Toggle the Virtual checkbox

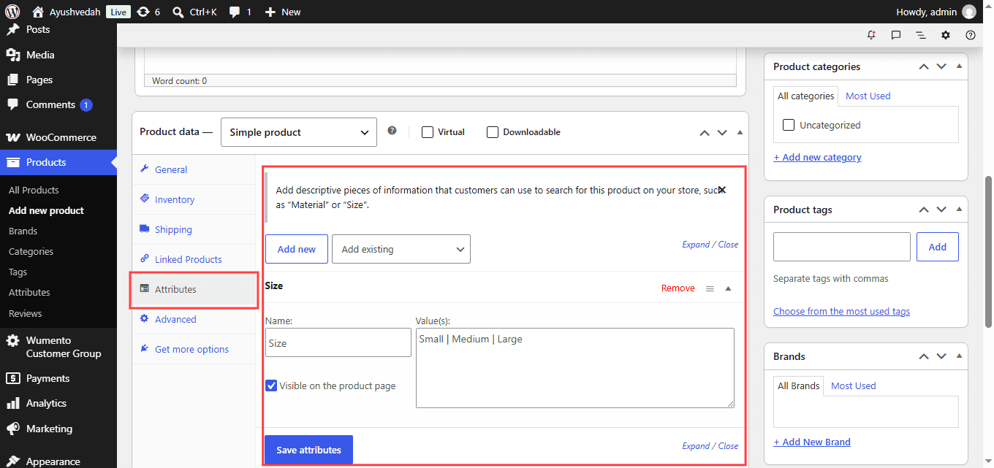(428, 132)
